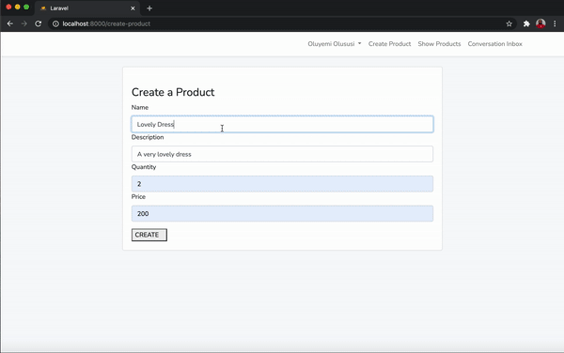Go back with the browser back arrow
Image resolution: width=564 pixels, height=353 pixels.
(x=10, y=23)
